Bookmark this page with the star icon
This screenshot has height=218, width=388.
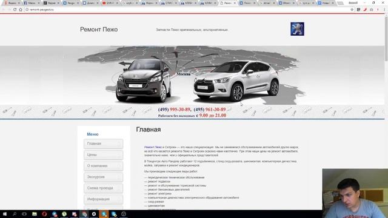tap(352, 10)
